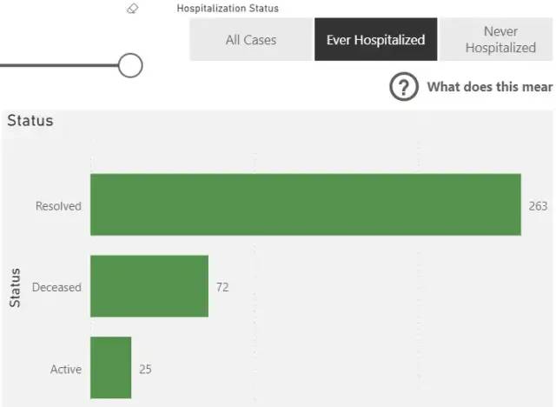Click the Hospitalization Status slicer header
Screen dimensions: 556x407
click(228, 9)
